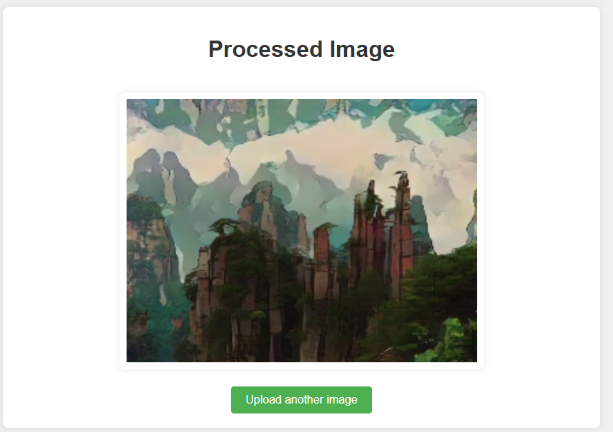Select the Processed Image heading
This screenshot has height=432, width=613.
pos(302,49)
